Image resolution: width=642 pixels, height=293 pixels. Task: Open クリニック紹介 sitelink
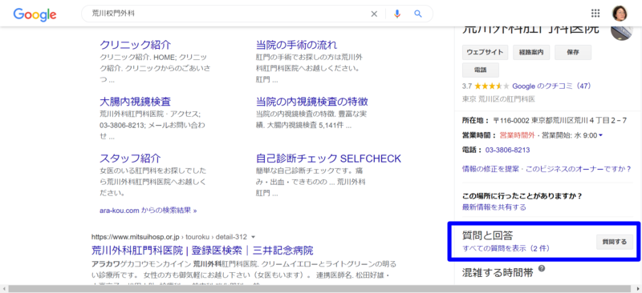(x=136, y=45)
